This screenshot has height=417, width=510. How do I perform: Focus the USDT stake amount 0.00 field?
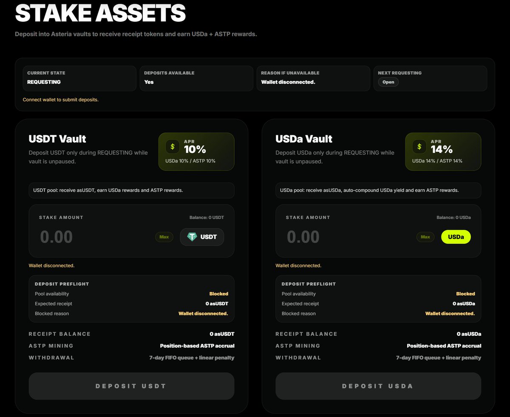click(x=57, y=237)
